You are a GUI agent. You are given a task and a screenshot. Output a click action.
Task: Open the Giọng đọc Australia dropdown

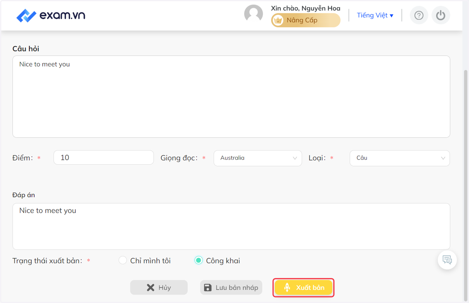pyautogui.click(x=258, y=158)
